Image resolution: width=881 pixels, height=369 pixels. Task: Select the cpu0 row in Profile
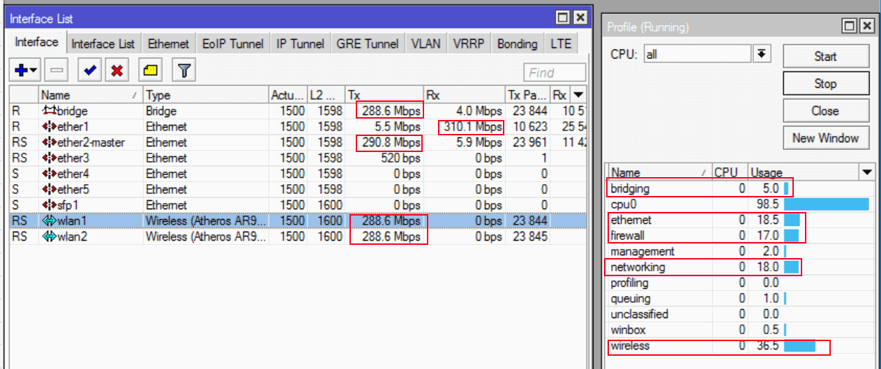click(741, 204)
